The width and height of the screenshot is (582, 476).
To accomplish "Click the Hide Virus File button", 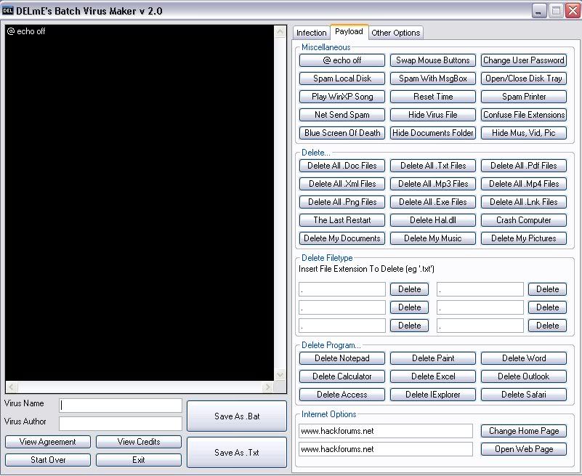I will (433, 115).
